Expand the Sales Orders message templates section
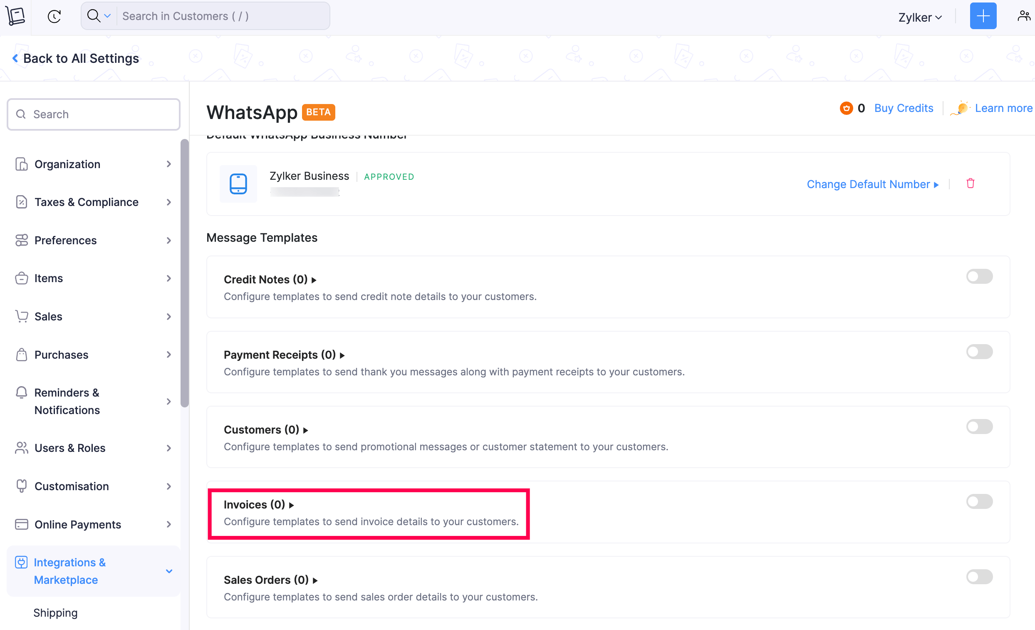 270,579
